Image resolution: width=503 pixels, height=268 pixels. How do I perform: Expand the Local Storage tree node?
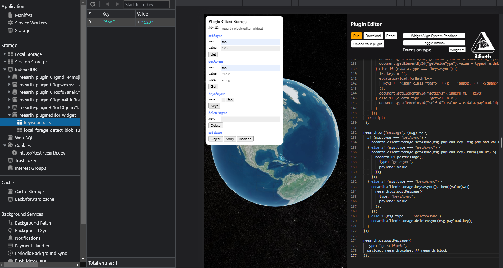(x=5, y=54)
